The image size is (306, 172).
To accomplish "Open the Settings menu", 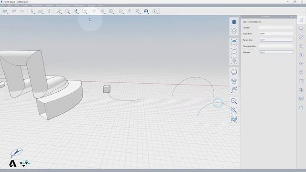I will tap(49, 5).
